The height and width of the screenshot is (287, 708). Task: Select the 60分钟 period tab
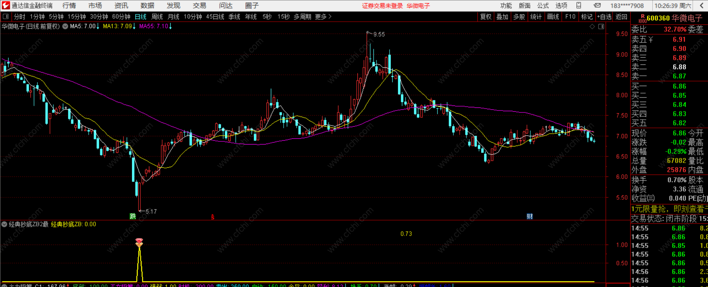121,17
